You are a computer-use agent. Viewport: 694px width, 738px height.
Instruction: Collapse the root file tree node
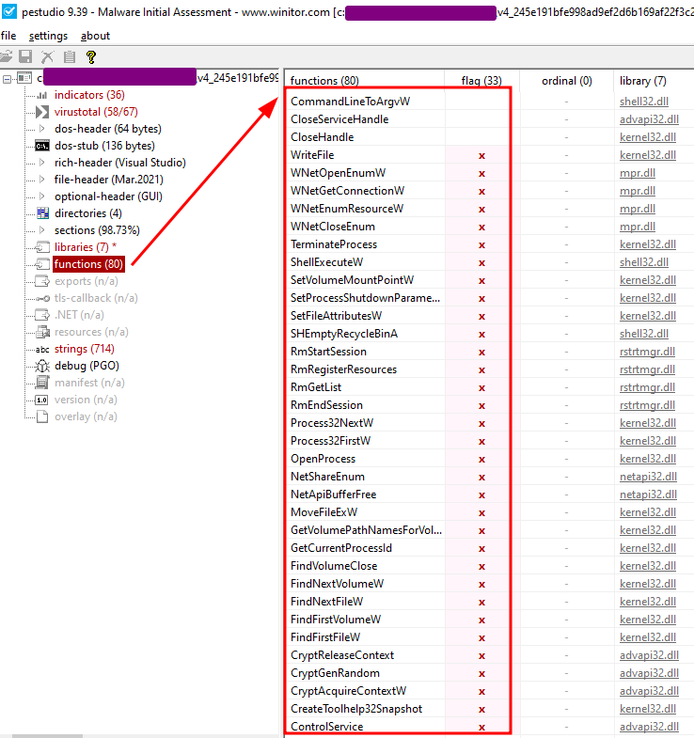point(8,79)
